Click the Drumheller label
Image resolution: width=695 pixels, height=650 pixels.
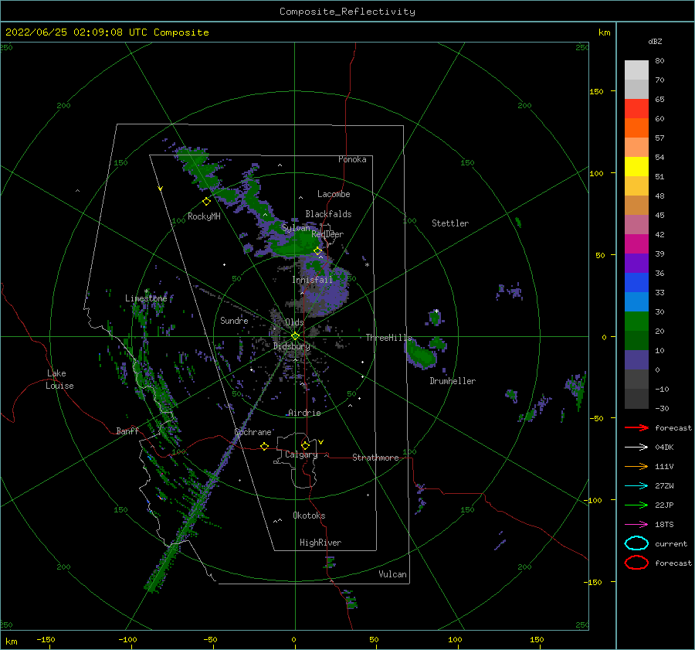click(453, 381)
